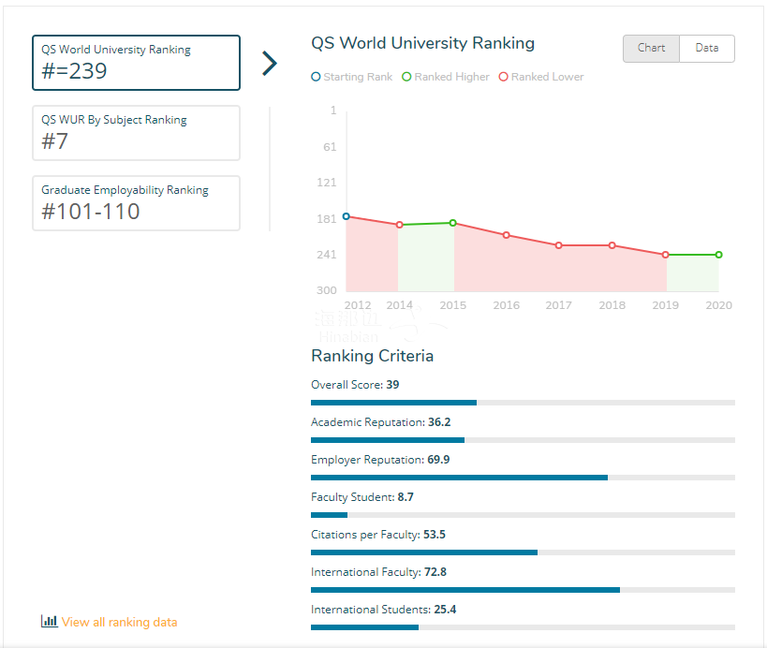Click the Ranking Criteria heading
767x648 pixels.
(372, 356)
